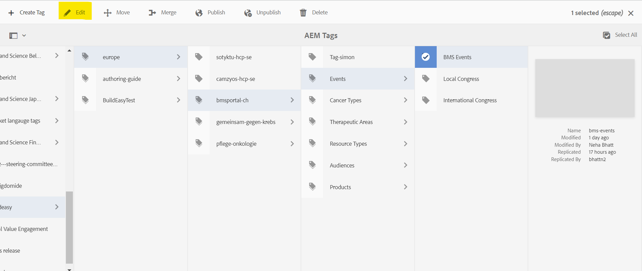Click the Unpublish label

(269, 12)
